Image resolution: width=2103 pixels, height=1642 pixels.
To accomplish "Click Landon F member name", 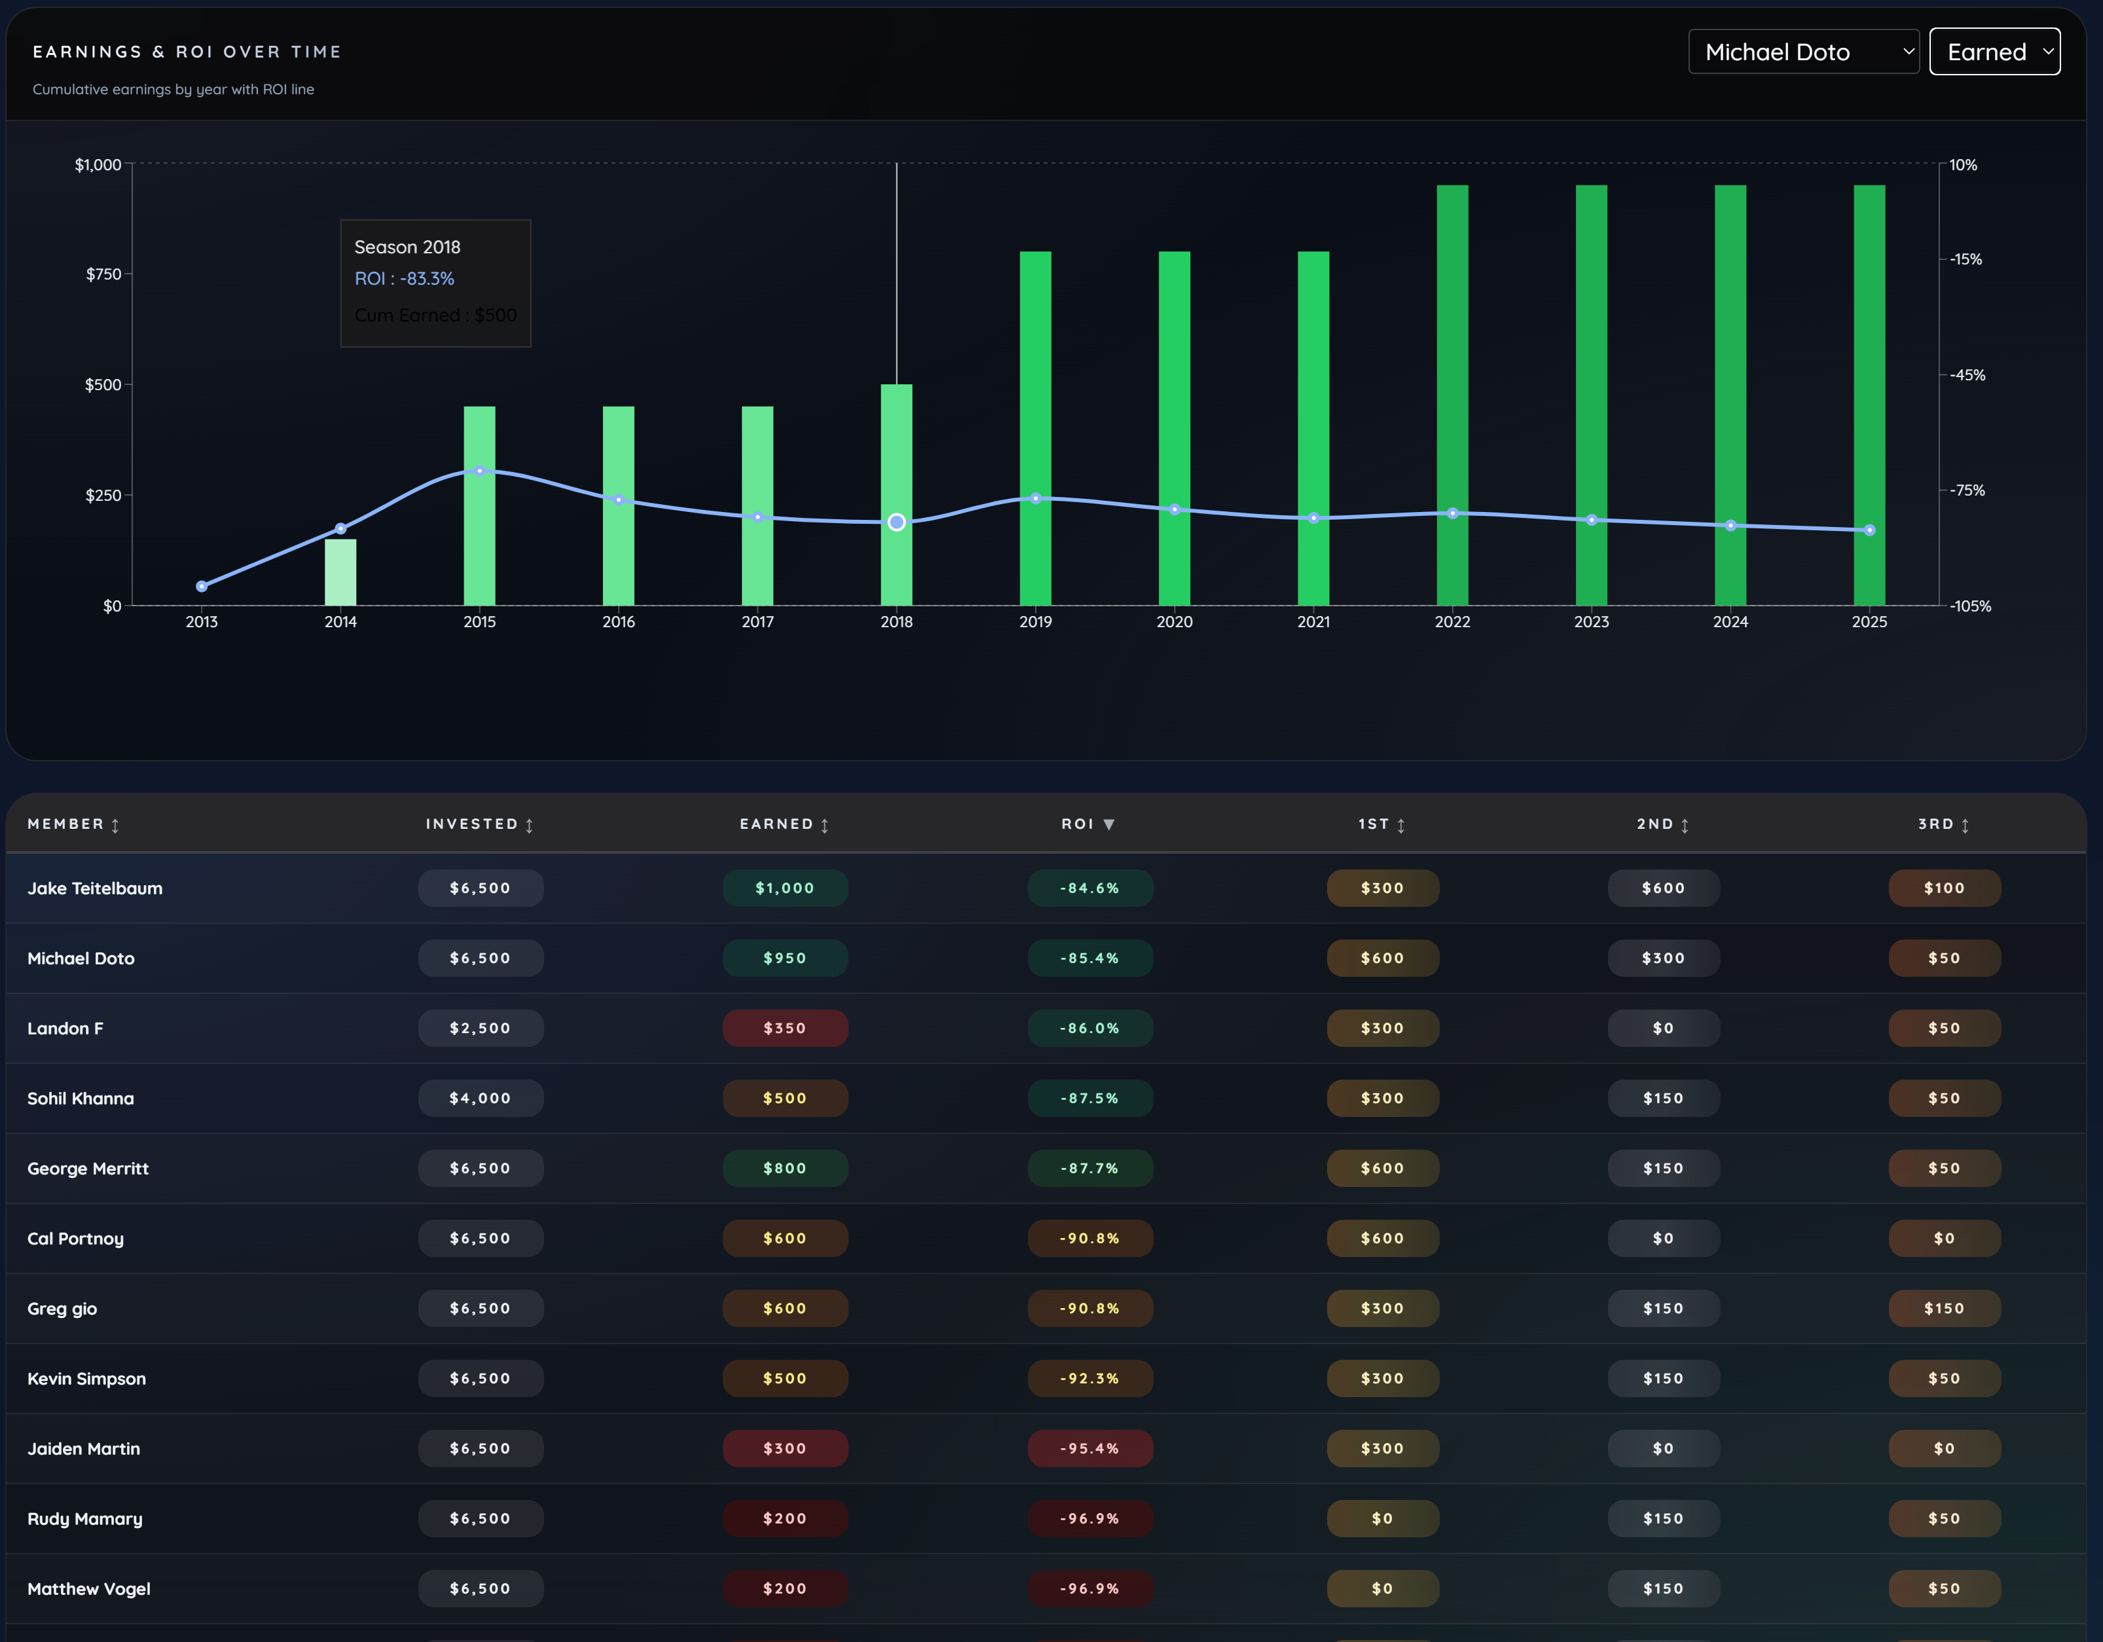I will point(65,1029).
